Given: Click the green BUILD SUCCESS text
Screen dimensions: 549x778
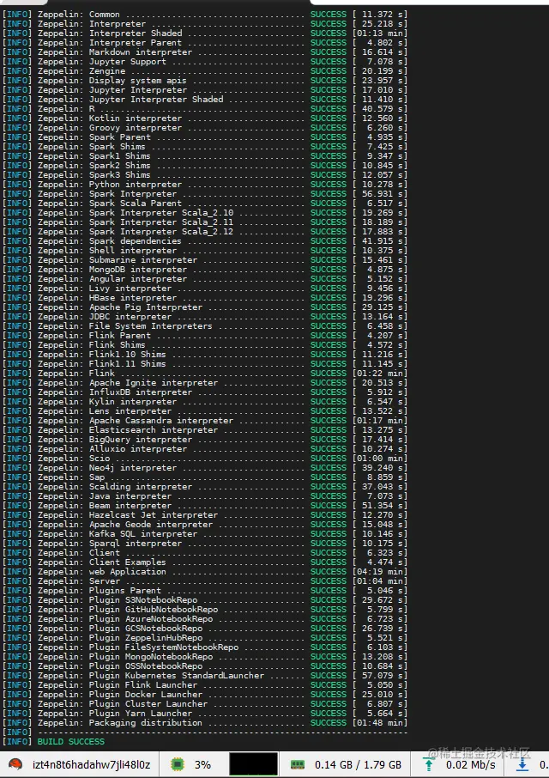Looking at the screenshot, I should click(71, 741).
